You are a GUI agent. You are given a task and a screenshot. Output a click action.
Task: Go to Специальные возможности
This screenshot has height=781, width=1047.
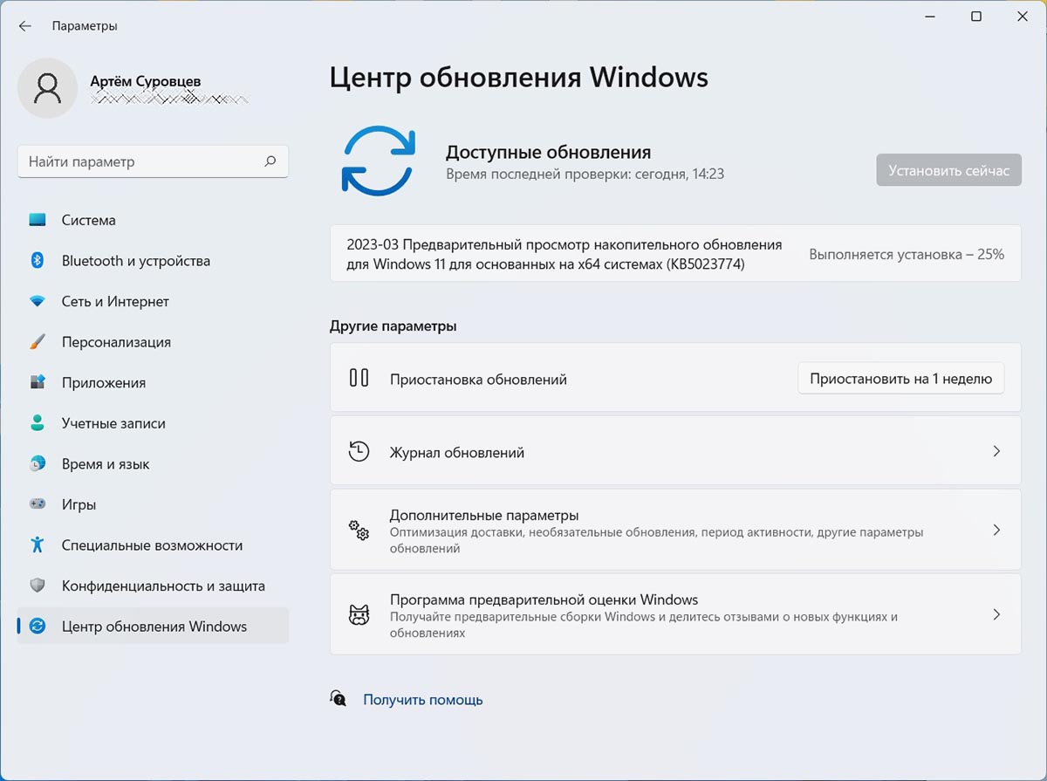point(153,545)
